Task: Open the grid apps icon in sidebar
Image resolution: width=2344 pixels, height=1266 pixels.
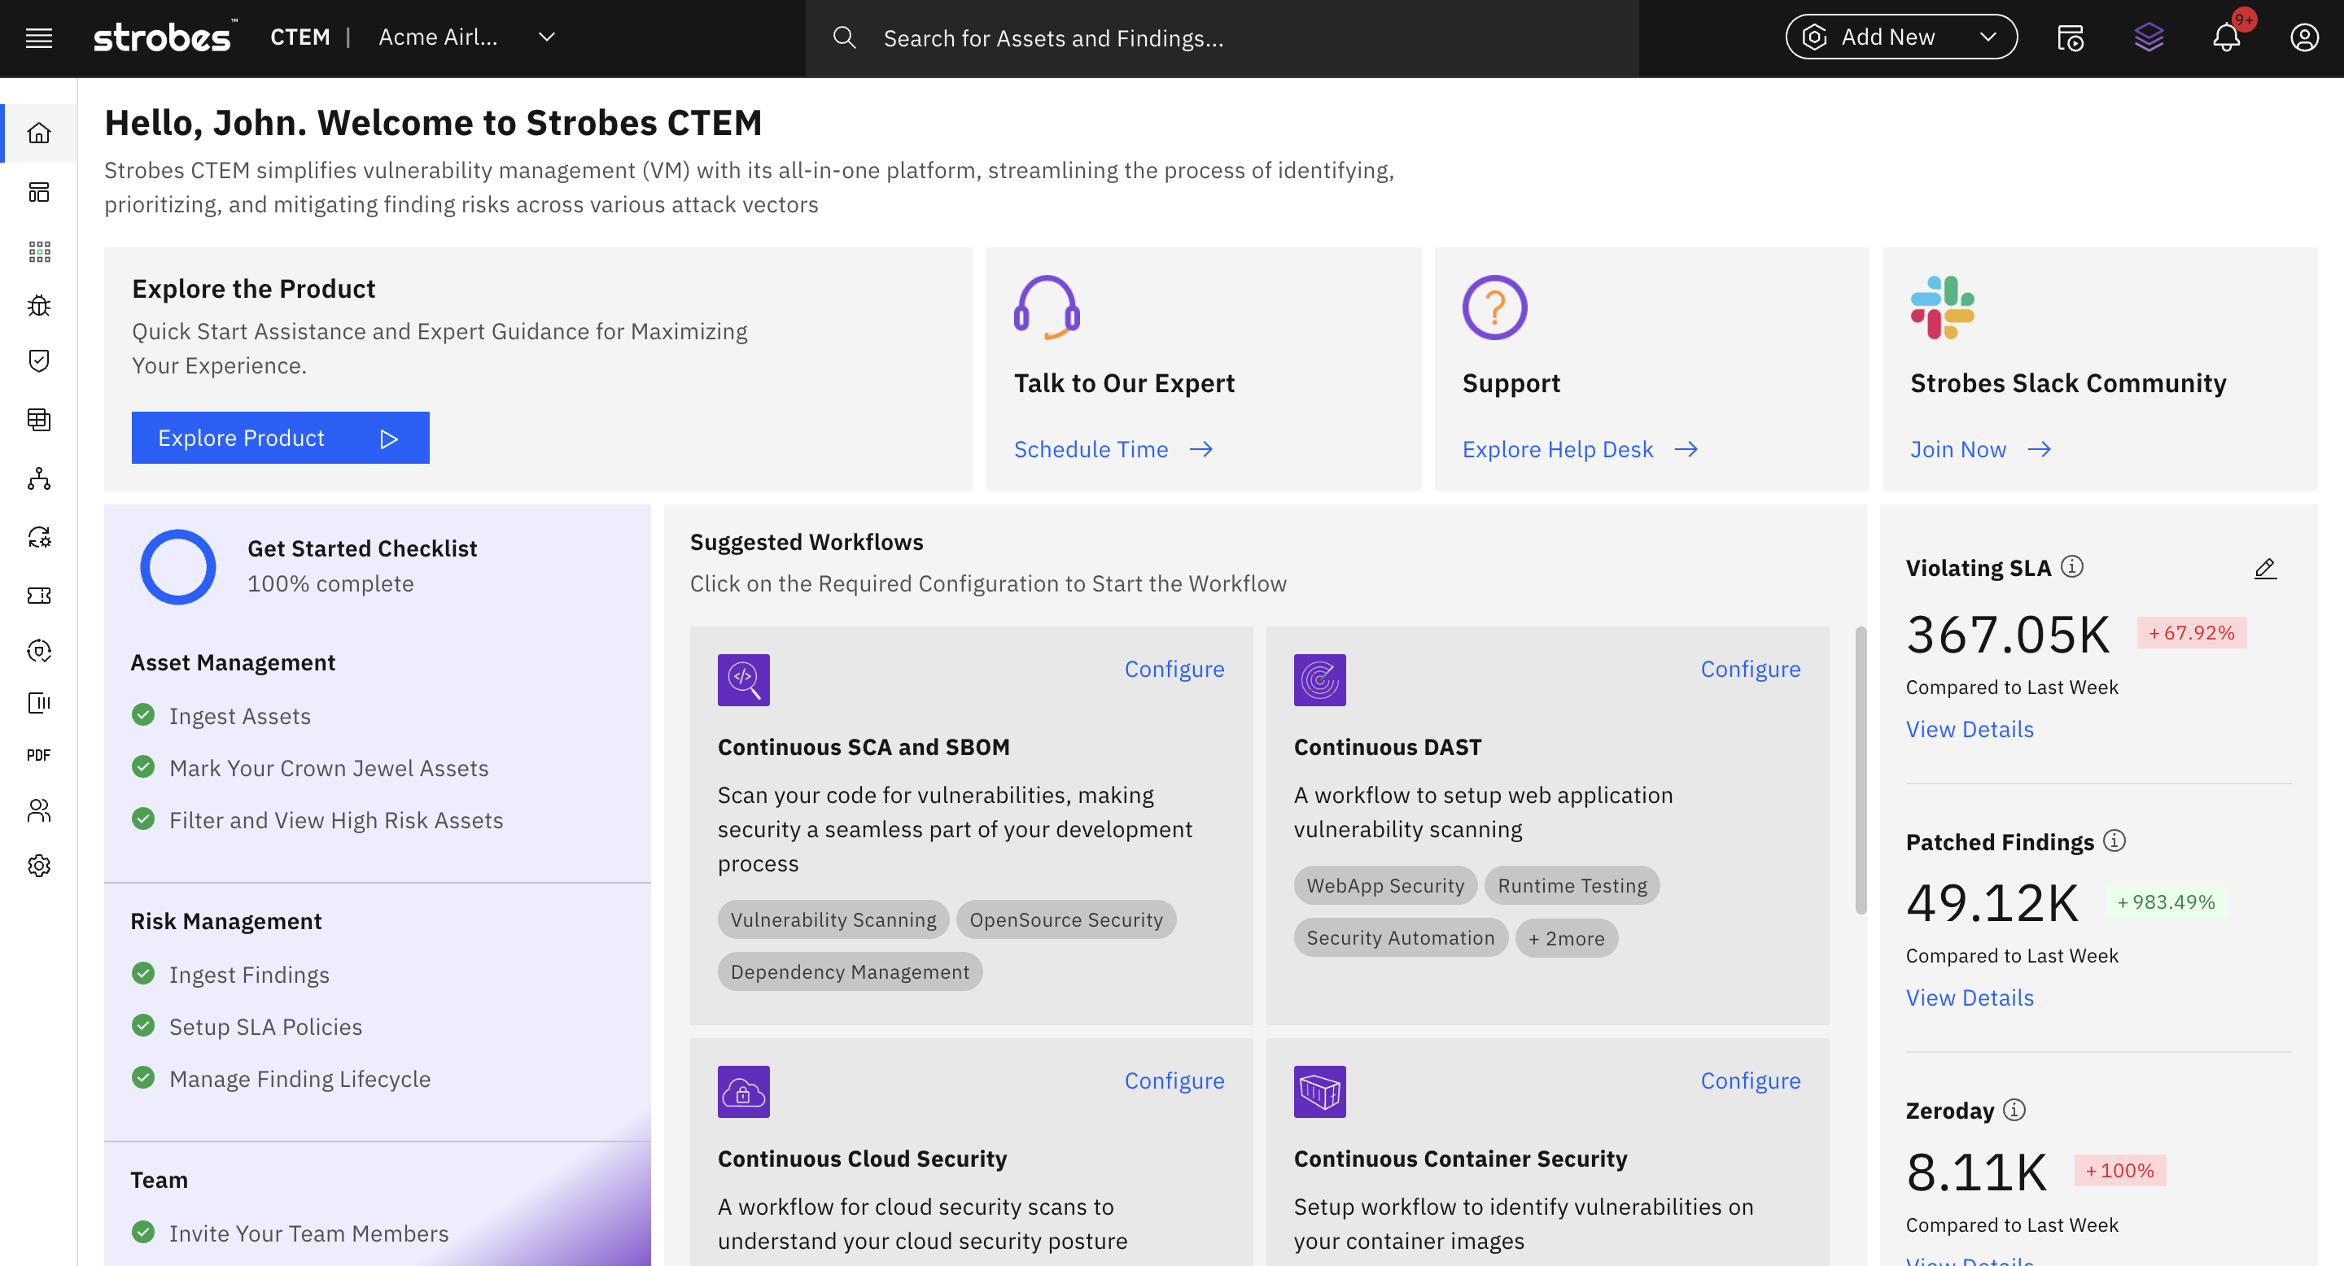Action: tap(38, 252)
